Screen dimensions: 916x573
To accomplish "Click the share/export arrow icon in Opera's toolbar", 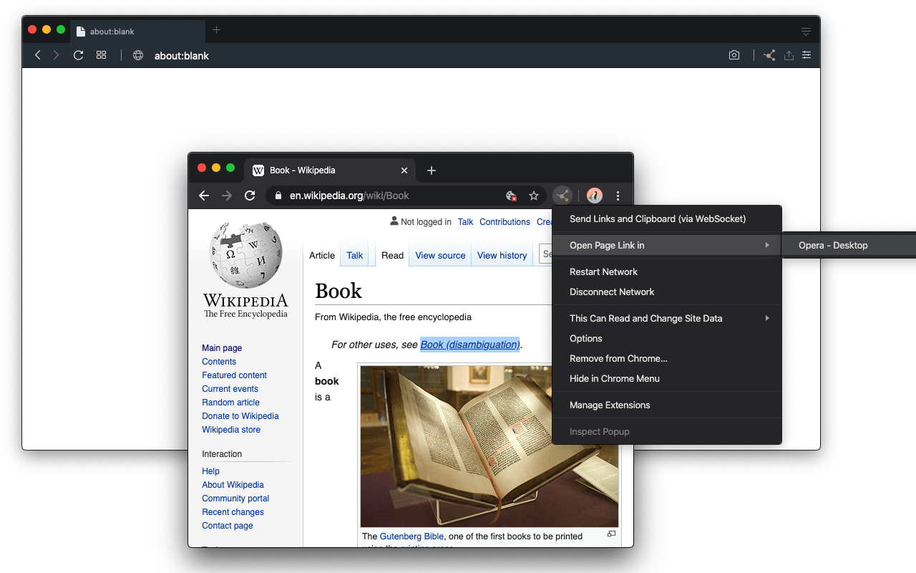I will 789,55.
